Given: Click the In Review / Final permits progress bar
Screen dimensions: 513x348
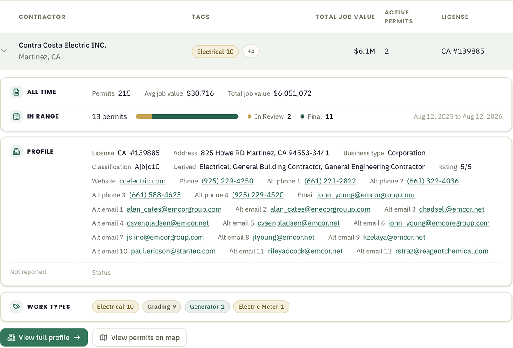Looking at the screenshot, I should 187,116.
